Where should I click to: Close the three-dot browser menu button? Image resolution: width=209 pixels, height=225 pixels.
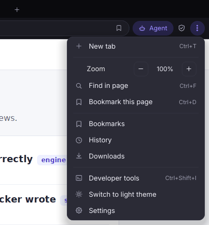pyautogui.click(x=197, y=28)
